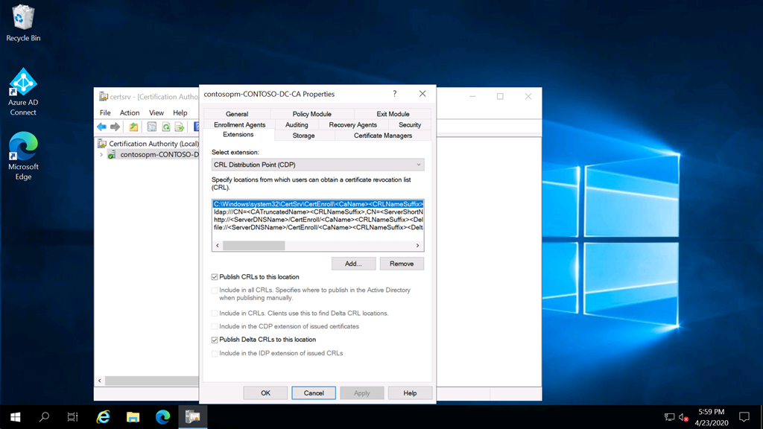The width and height of the screenshot is (763, 429).
Task: Open File Explorer from the taskbar
Action: coord(133,416)
